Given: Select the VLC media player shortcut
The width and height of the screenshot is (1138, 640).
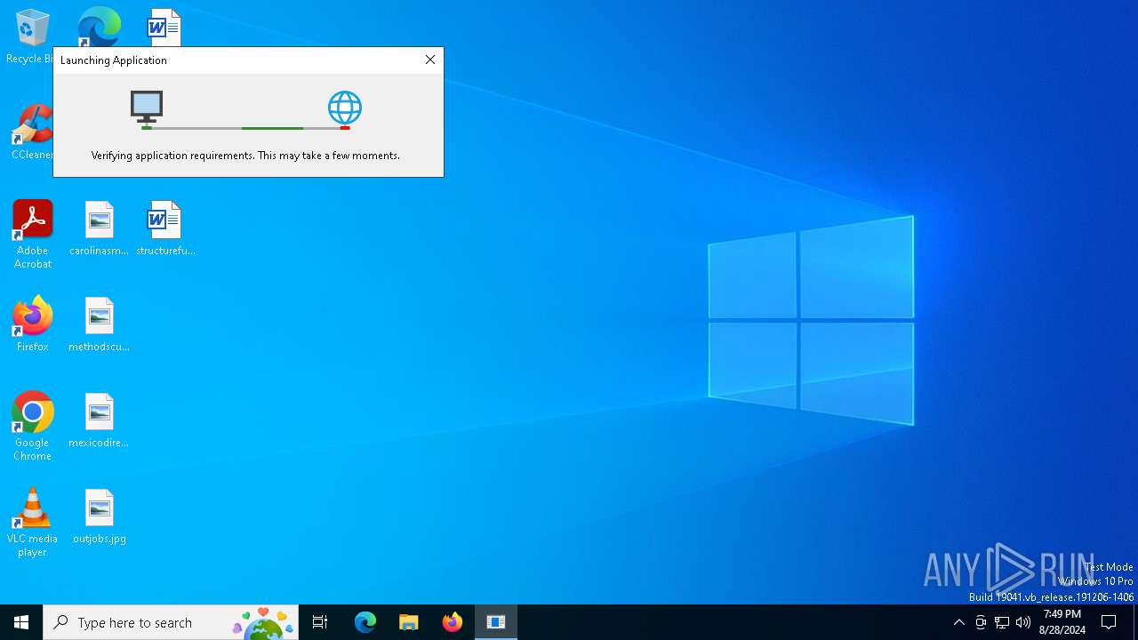Looking at the screenshot, I should coord(32,523).
